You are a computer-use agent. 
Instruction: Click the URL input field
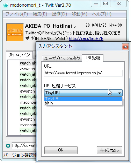83,73
